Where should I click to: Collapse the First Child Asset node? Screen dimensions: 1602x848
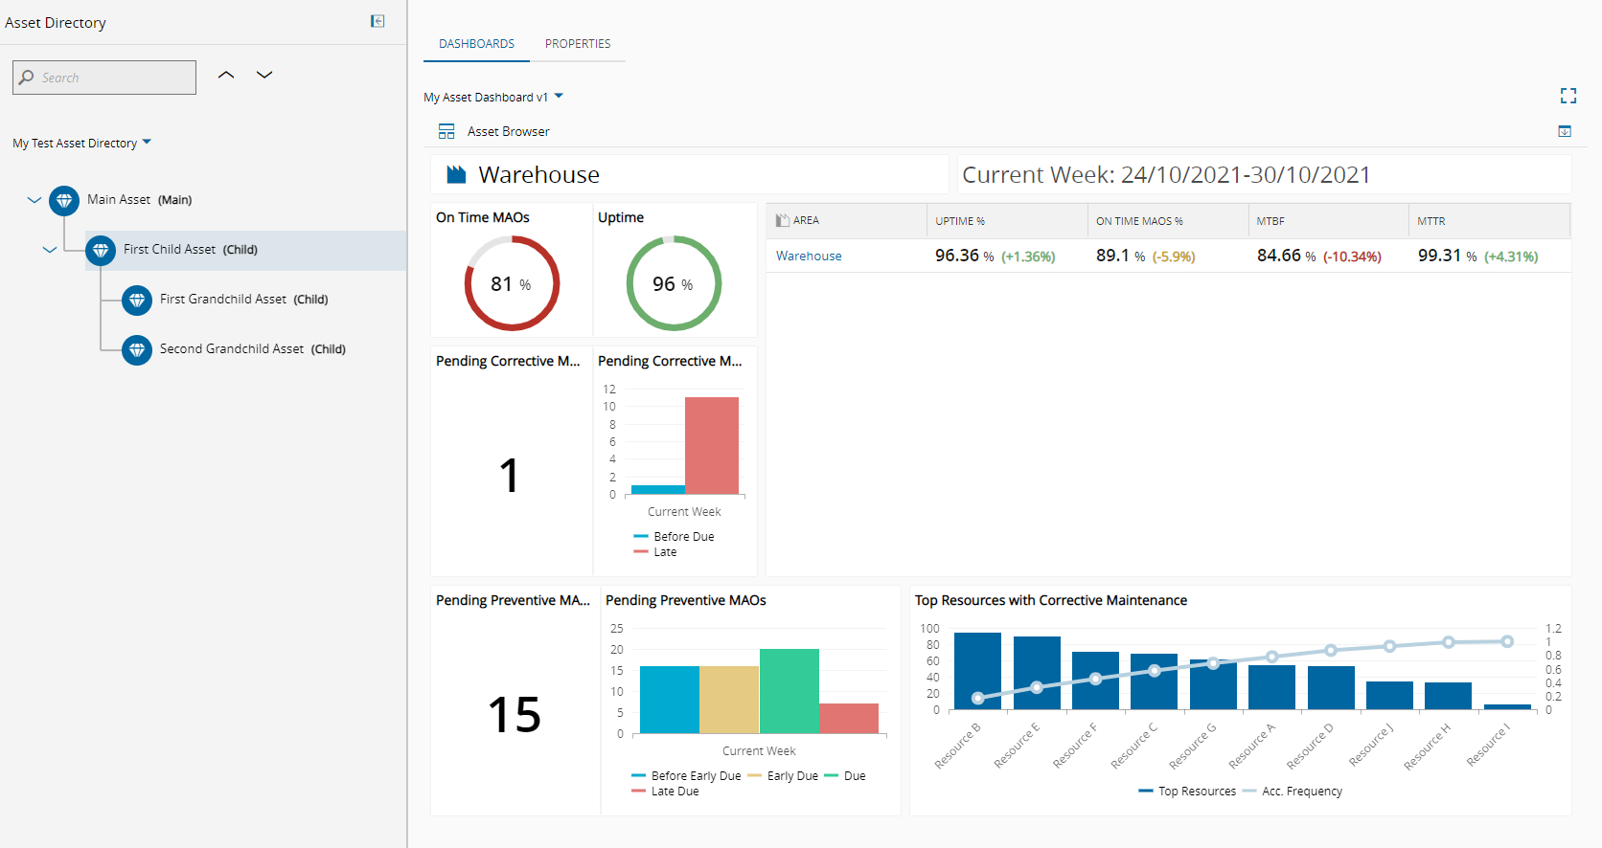[50, 250]
